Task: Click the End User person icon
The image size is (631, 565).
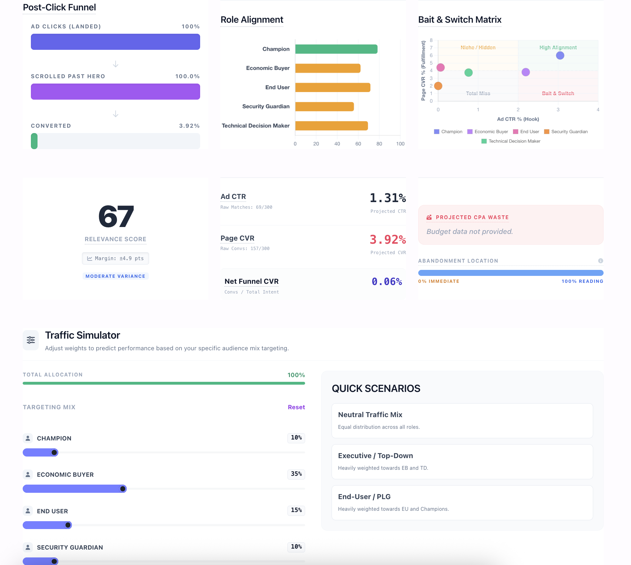Action: 28,511
